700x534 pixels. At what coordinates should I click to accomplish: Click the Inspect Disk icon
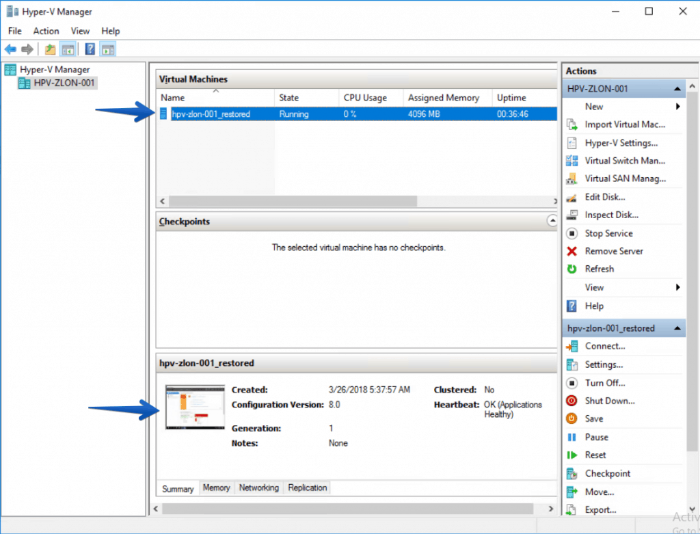[572, 215]
